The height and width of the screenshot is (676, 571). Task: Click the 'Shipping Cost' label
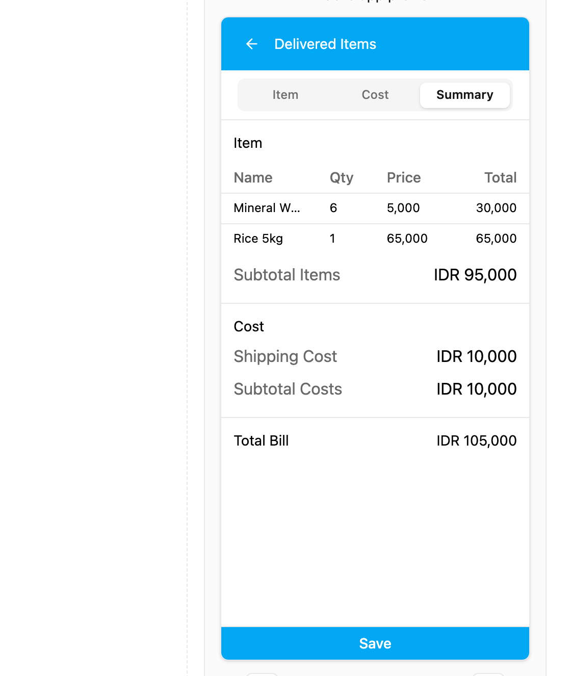(285, 356)
